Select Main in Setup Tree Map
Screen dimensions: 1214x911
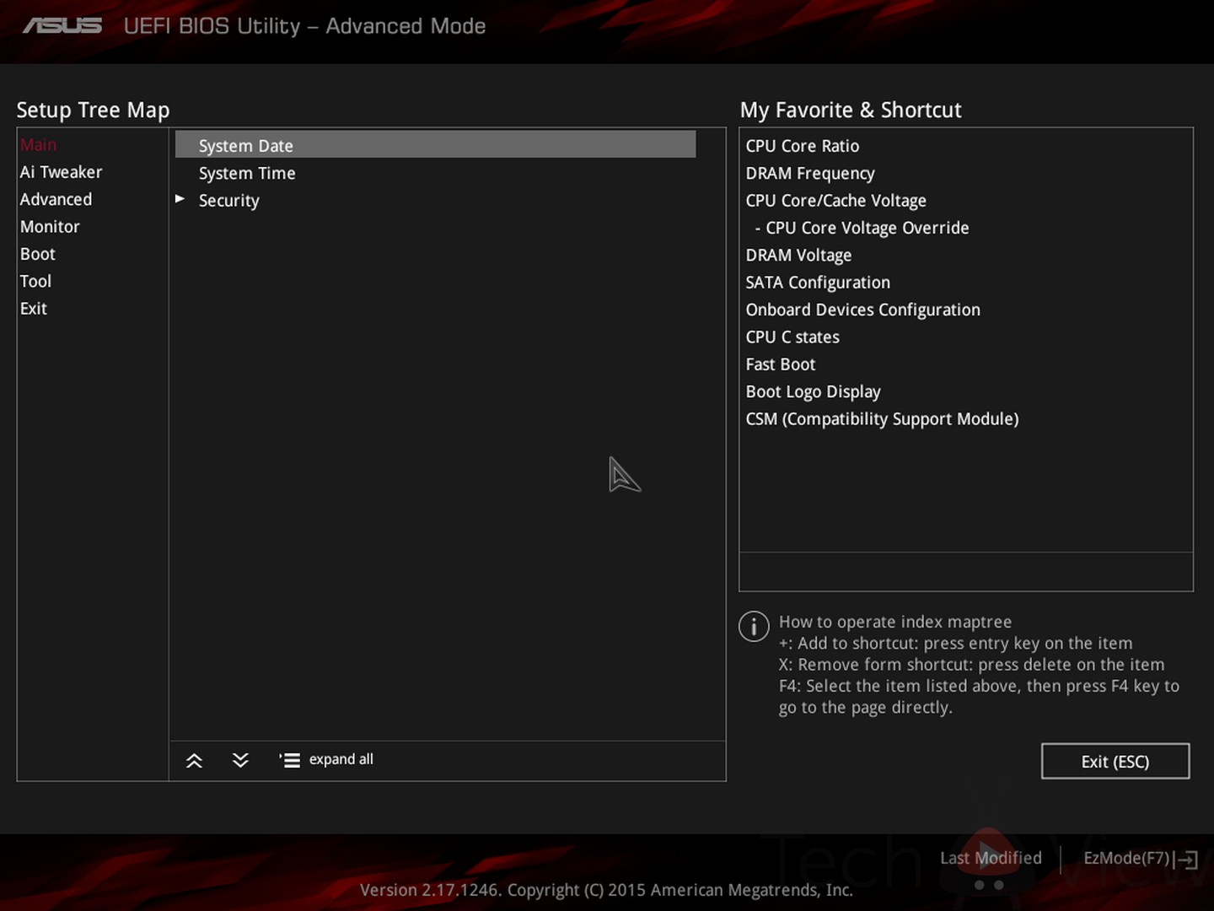coord(39,145)
